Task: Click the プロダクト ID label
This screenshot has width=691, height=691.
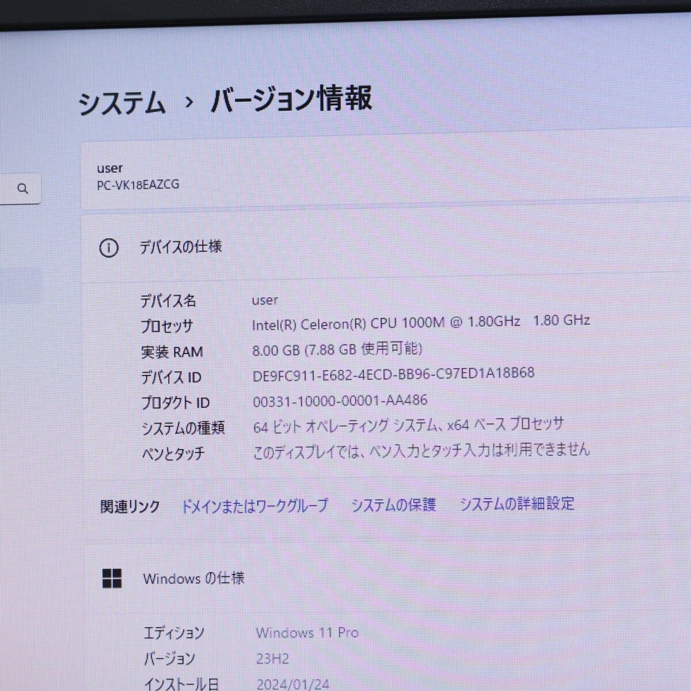Action: pos(176,403)
